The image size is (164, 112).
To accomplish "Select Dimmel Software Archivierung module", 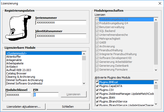I will pyautogui.click(x=24, y=80).
